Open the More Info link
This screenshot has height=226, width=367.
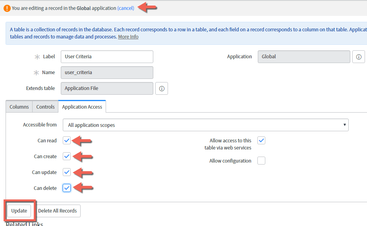(128, 36)
